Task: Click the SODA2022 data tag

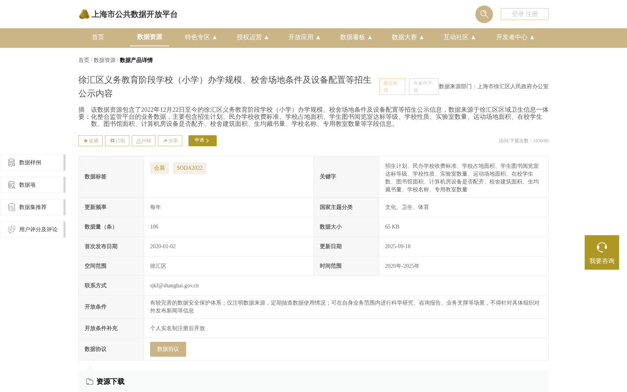Action: (190, 168)
